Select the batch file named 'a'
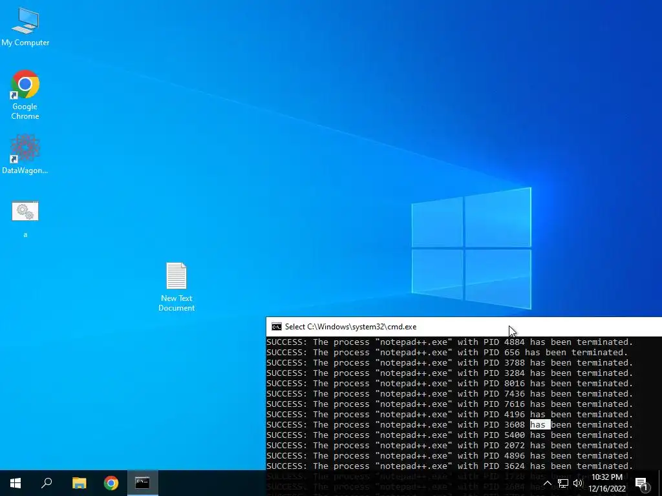 tap(25, 219)
